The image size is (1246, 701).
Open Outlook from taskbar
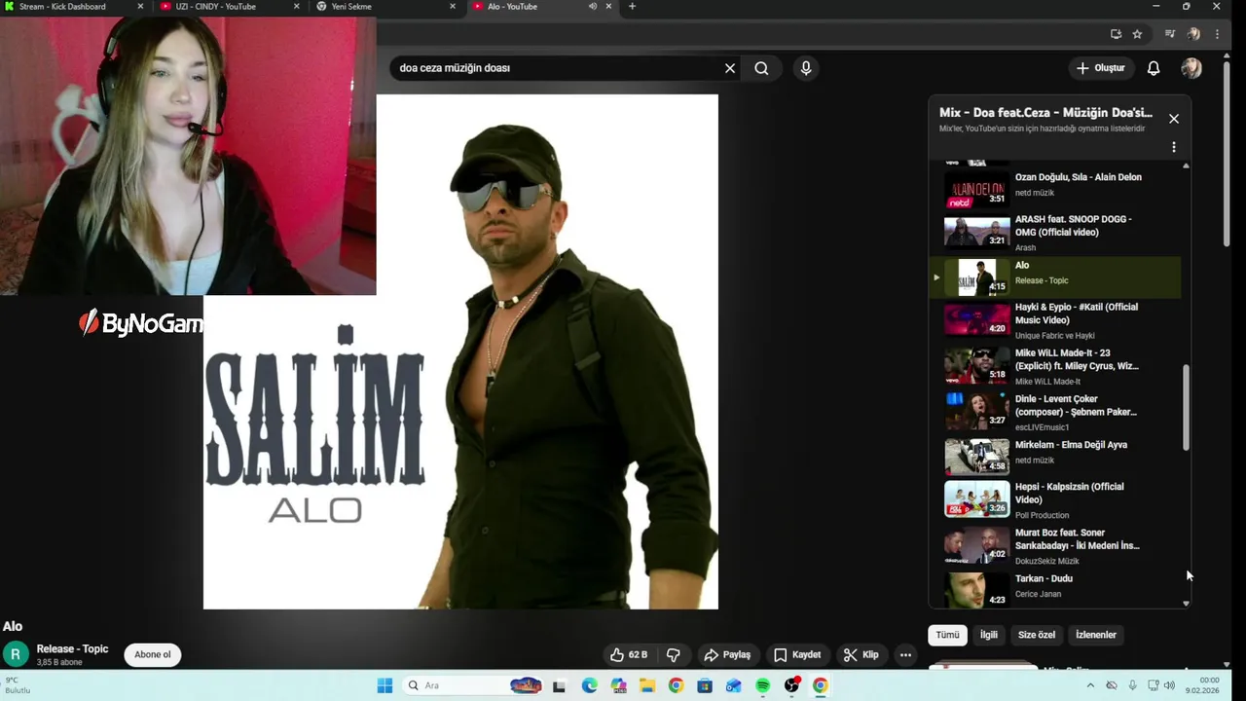(x=734, y=685)
